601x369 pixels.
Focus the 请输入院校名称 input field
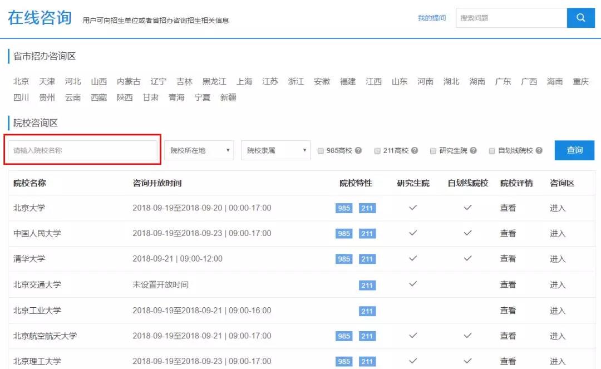coord(83,150)
